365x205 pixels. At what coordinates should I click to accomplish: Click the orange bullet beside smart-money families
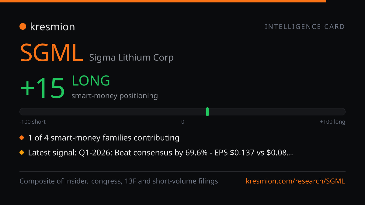coord(22,138)
